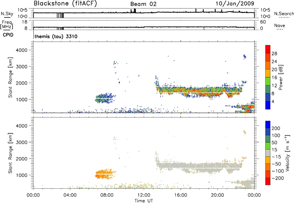This screenshot has height=203, width=294.
Task: Click the 2000 tick in velocity panel
Action: point(21,159)
